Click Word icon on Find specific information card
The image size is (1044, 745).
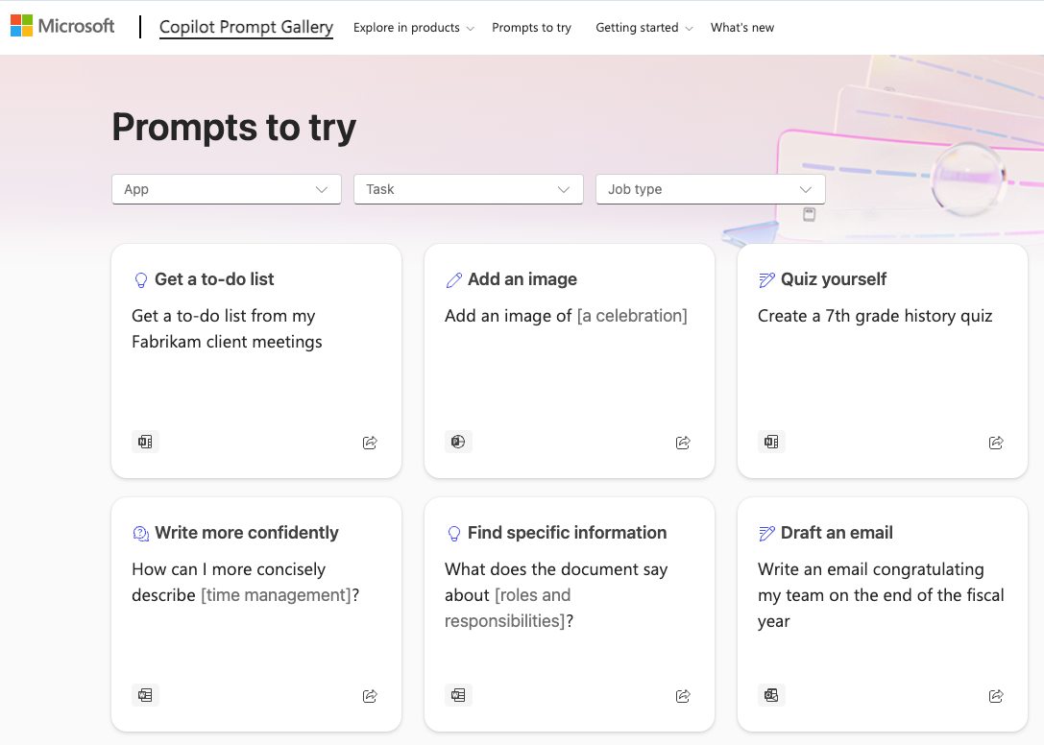[x=458, y=695]
